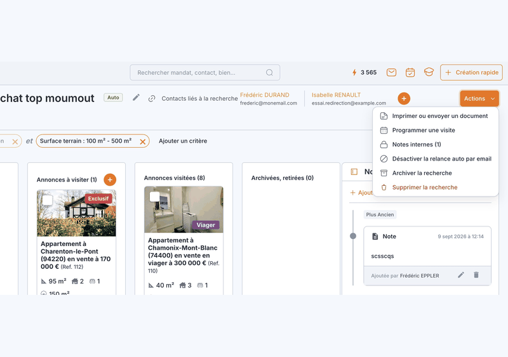Choose Supprimer la recherche
Viewport: 508px width, 357px height.
(436, 187)
